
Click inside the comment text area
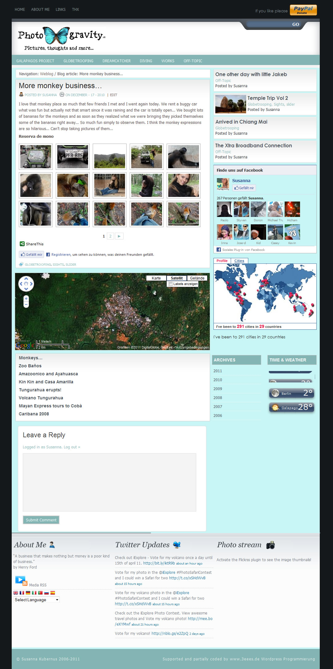(x=109, y=482)
